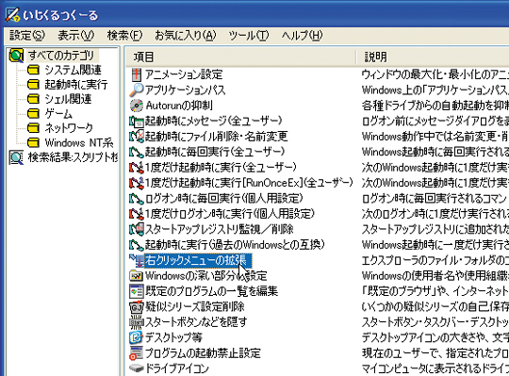Viewport: 509px width, 376px height.
Task: Select the アニメーション設定 list entry
Action: (184, 74)
